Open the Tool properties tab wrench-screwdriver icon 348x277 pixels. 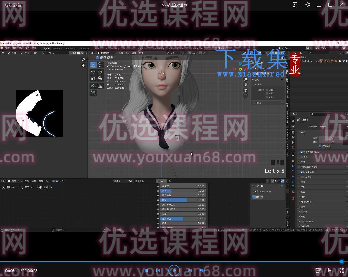tap(293, 120)
